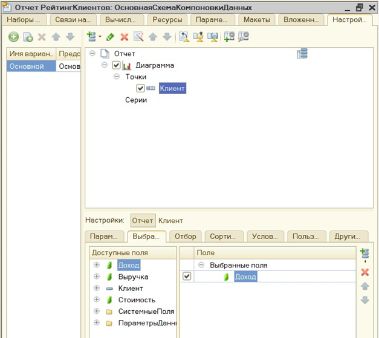
Task: Move variant down with gray arrow
Action: coord(70,37)
